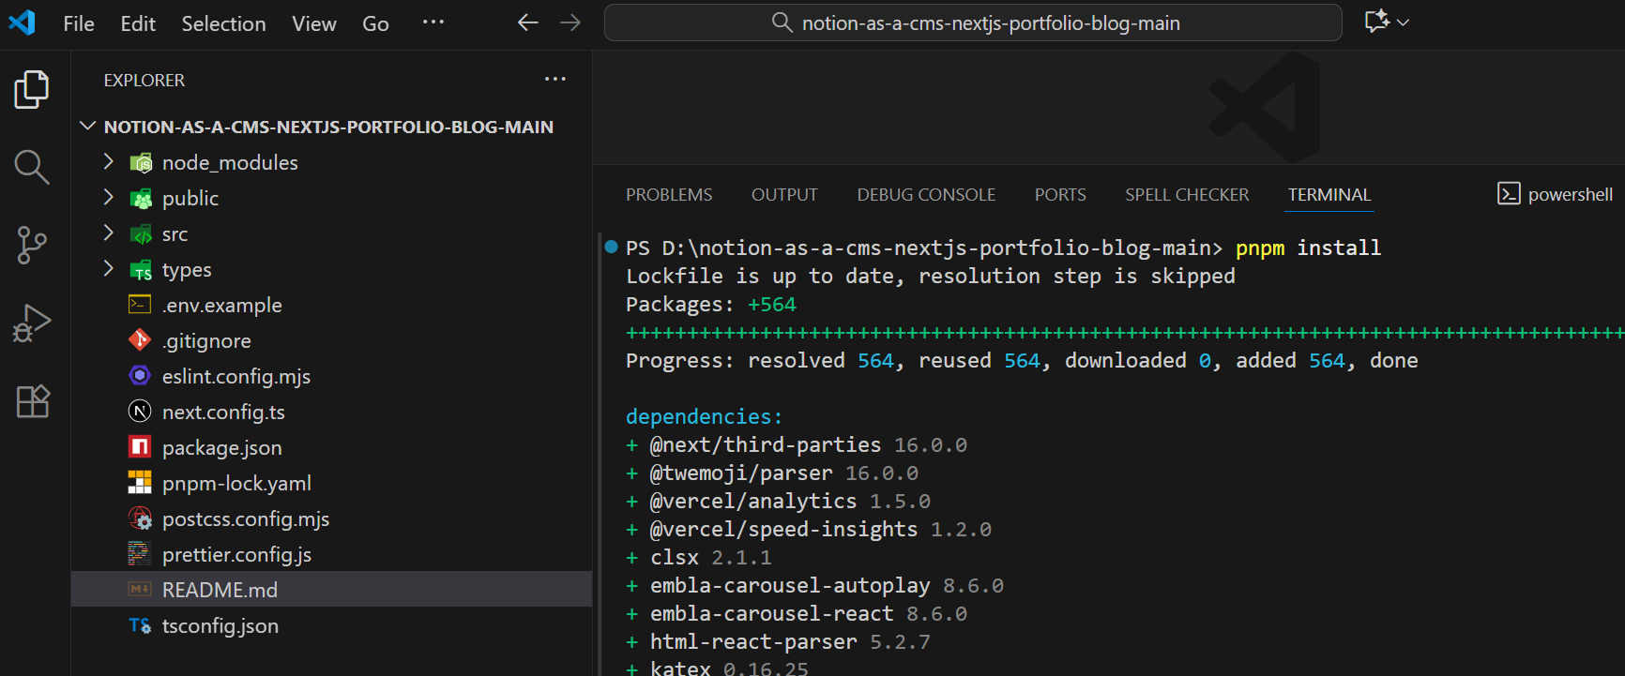Click the powershell terminal icon

pos(1509,194)
